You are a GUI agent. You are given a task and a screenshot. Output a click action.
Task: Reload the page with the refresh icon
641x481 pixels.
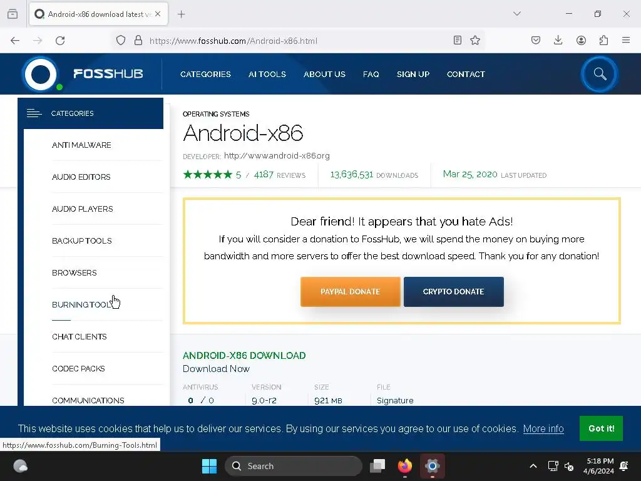click(x=60, y=41)
